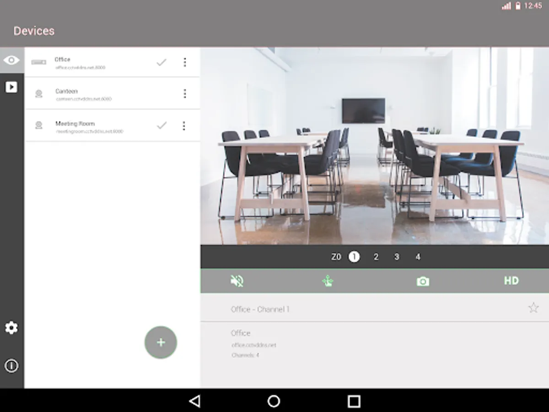
Task: Click the live camera video feed
Action: 375,146
